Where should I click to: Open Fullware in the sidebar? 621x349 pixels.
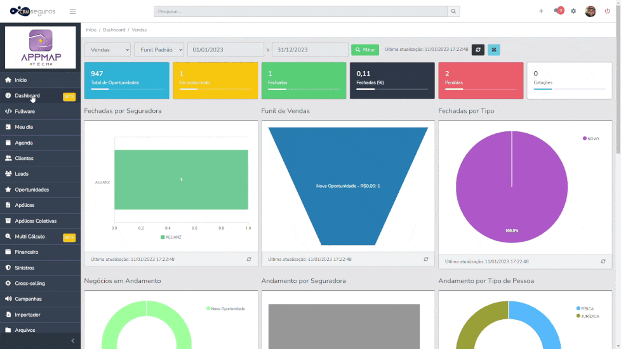(x=41, y=112)
